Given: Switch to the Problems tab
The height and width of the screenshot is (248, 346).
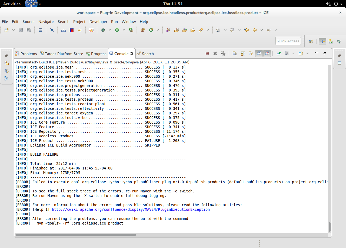Looking at the screenshot, I should tap(26, 54).
